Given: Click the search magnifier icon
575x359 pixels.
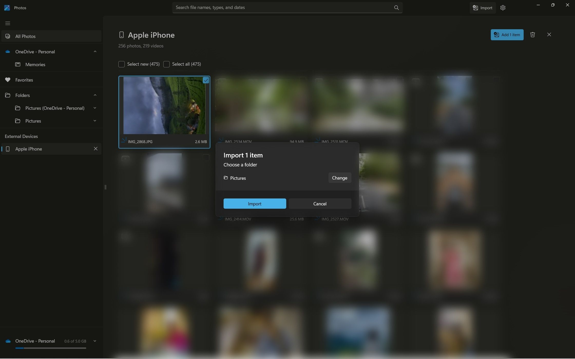Looking at the screenshot, I should [396, 7].
